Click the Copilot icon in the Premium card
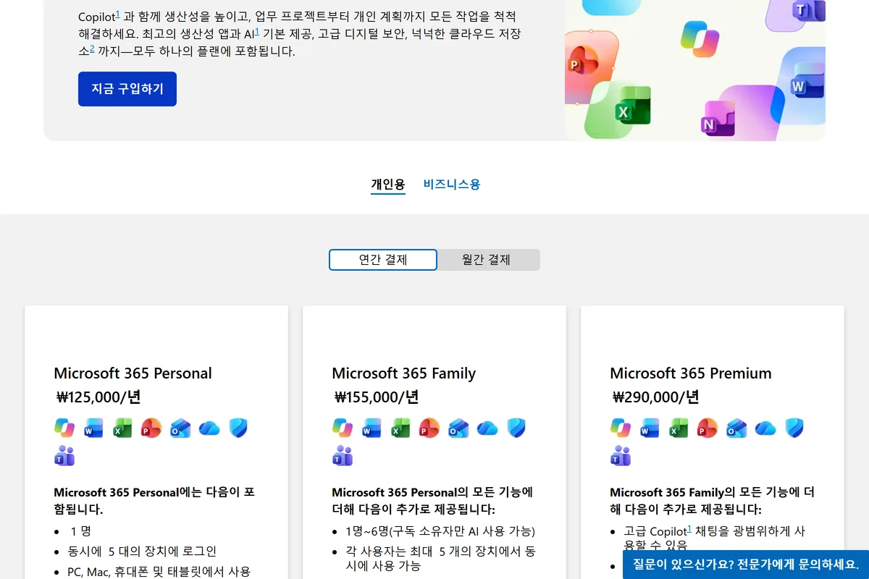Viewport: 869px width, 579px height. click(621, 428)
